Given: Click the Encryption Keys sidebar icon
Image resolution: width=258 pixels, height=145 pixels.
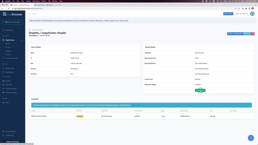Looking at the screenshot, I should (3, 89).
